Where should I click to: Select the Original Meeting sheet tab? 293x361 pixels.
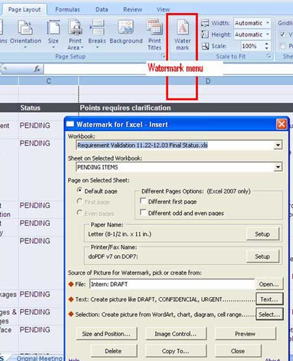click(39, 358)
